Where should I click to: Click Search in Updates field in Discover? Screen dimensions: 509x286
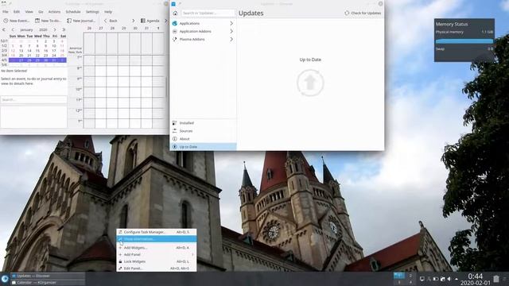pyautogui.click(x=208, y=13)
